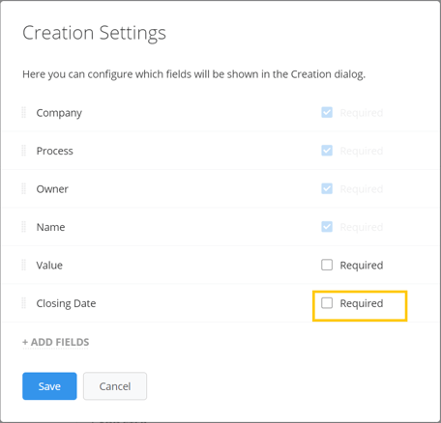Select the Value field row label
This screenshot has height=423, width=441.
click(49, 266)
